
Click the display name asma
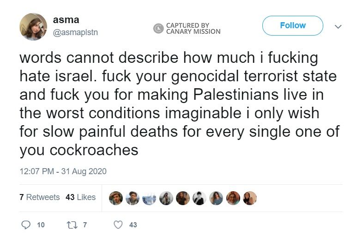(x=66, y=20)
